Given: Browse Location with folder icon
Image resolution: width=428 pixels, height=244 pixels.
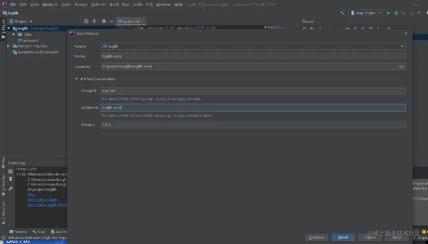Looking at the screenshot, I should [401, 66].
